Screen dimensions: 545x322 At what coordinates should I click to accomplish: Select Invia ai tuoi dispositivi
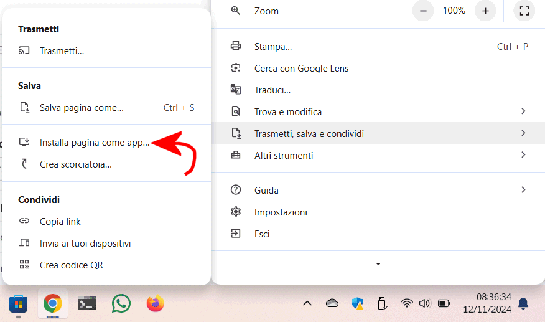tap(107, 244)
